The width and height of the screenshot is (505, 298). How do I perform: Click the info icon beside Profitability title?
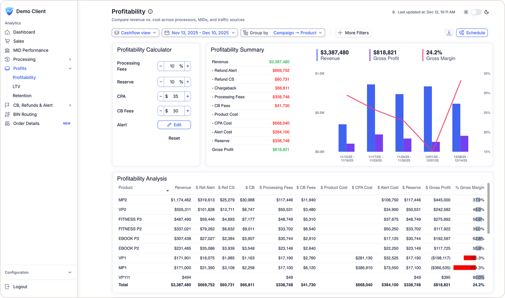(150, 12)
